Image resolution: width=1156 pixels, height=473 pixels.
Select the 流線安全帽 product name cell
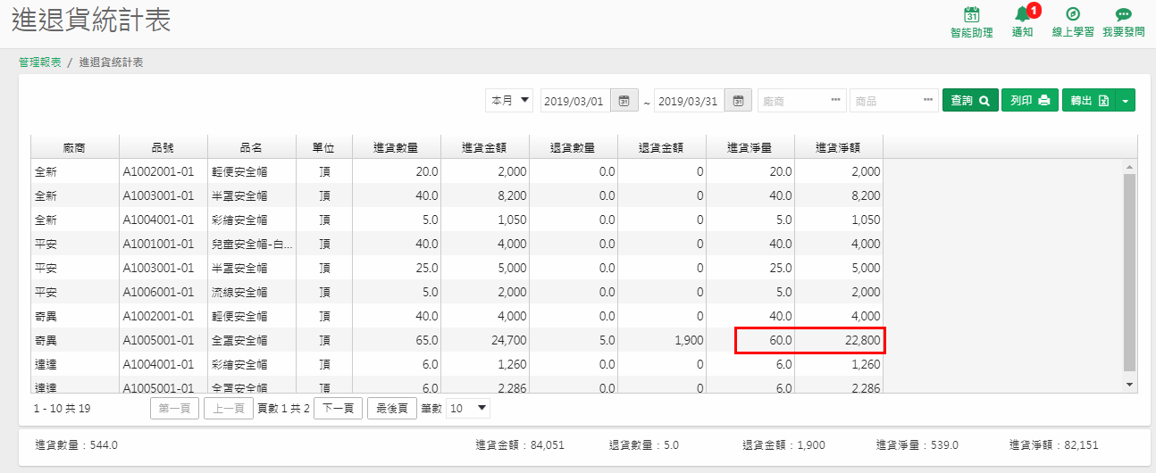252,292
